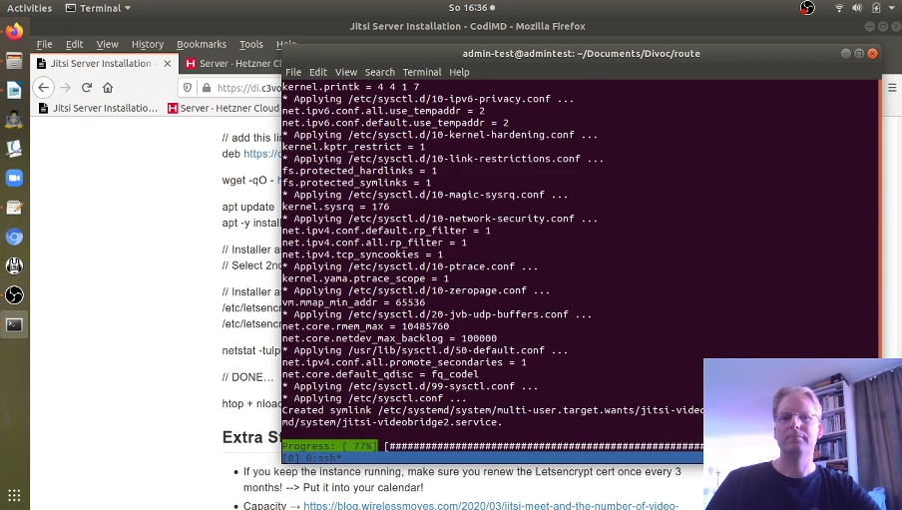Viewport: 902px width, 510px height.
Task: Open the Terminal window's File menu
Action: click(x=292, y=72)
